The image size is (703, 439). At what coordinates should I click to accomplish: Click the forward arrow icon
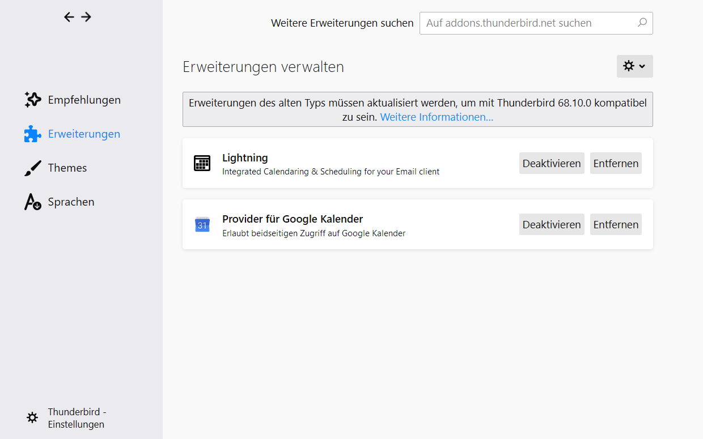[x=86, y=17]
